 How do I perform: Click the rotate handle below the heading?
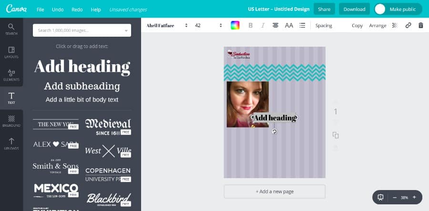(275, 131)
